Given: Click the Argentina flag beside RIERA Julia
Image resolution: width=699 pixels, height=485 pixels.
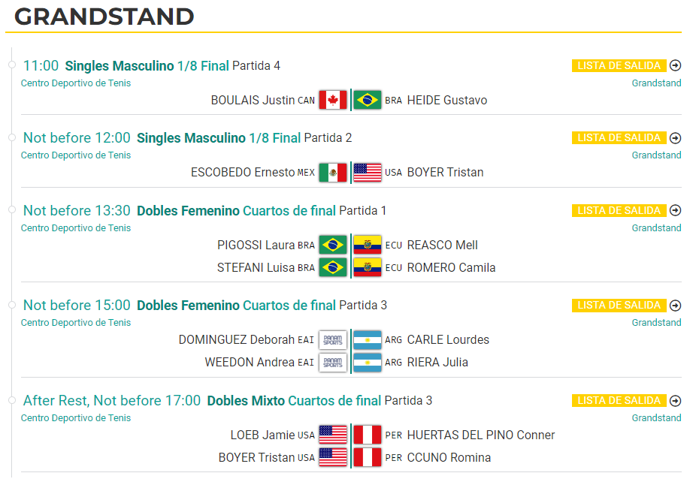Looking at the screenshot, I should point(368,363).
